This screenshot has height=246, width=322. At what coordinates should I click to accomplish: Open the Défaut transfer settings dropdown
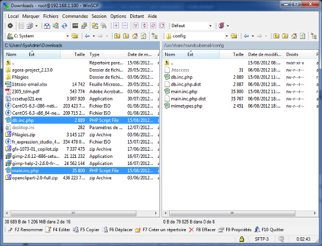click(x=210, y=26)
